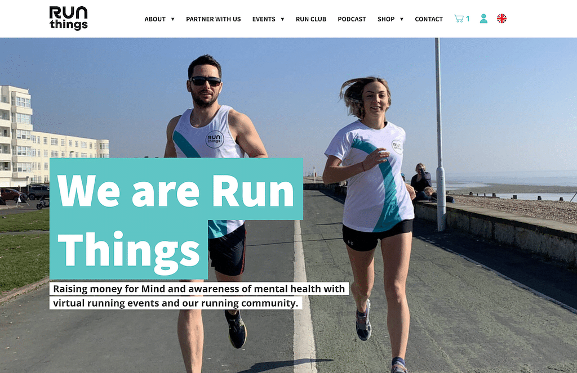Go to Partner With Us page
Screen dimensions: 577x373
214,19
